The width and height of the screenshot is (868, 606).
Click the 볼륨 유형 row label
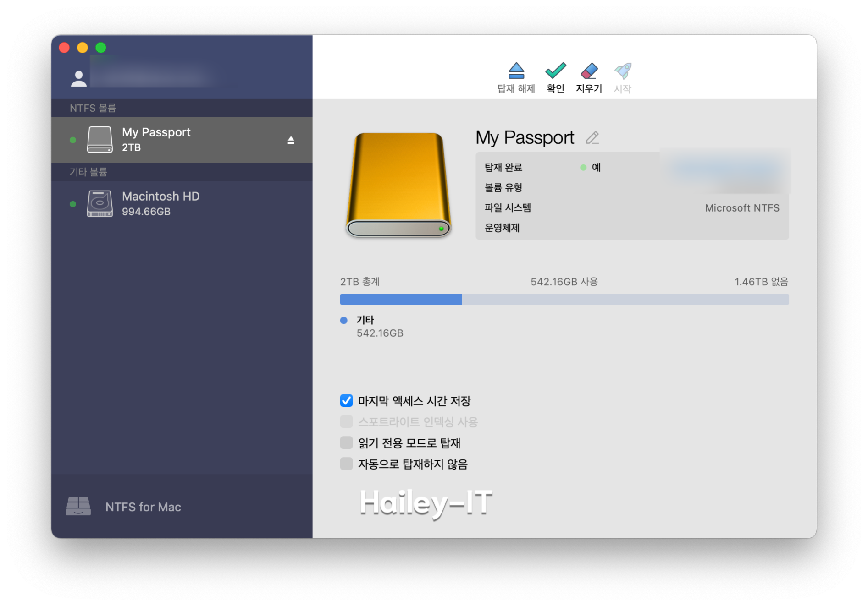pyautogui.click(x=503, y=187)
